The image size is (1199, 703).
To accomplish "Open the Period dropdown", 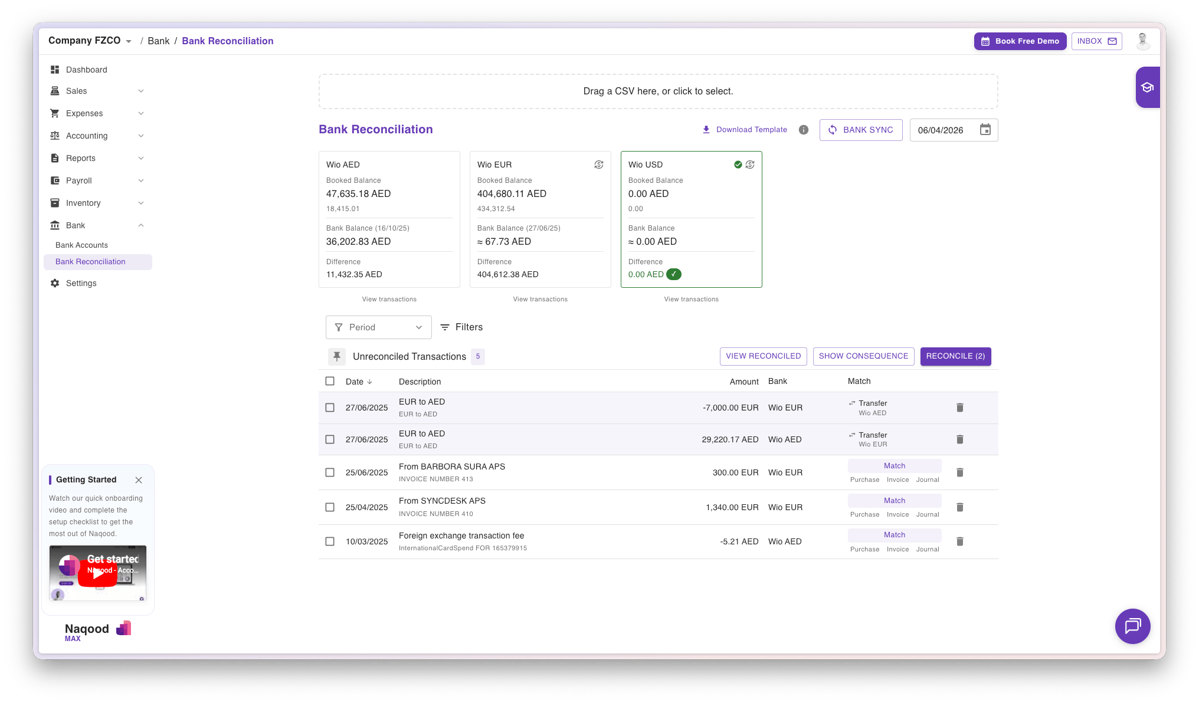I will point(378,327).
